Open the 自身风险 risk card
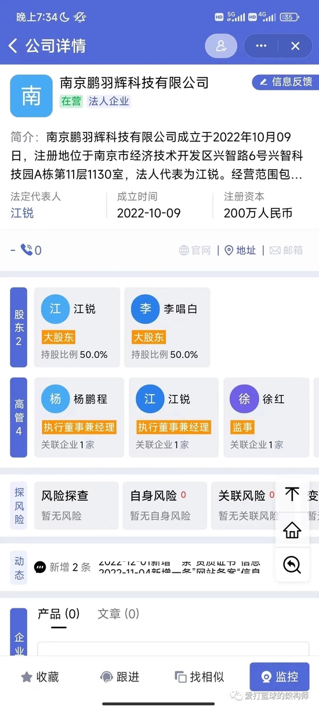 165,505
